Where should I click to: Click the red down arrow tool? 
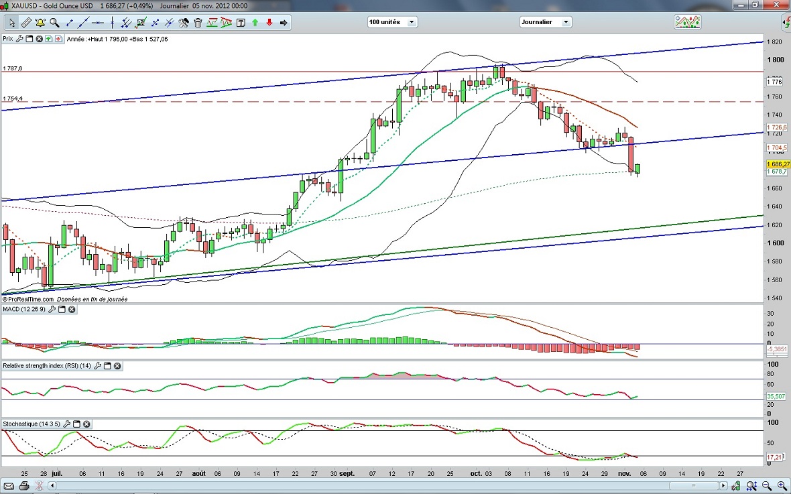[x=269, y=23]
